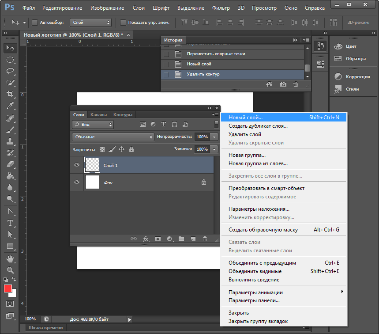The height and width of the screenshot is (334, 379).
Task: Select the Horizontal Type tool
Action: 10,223
